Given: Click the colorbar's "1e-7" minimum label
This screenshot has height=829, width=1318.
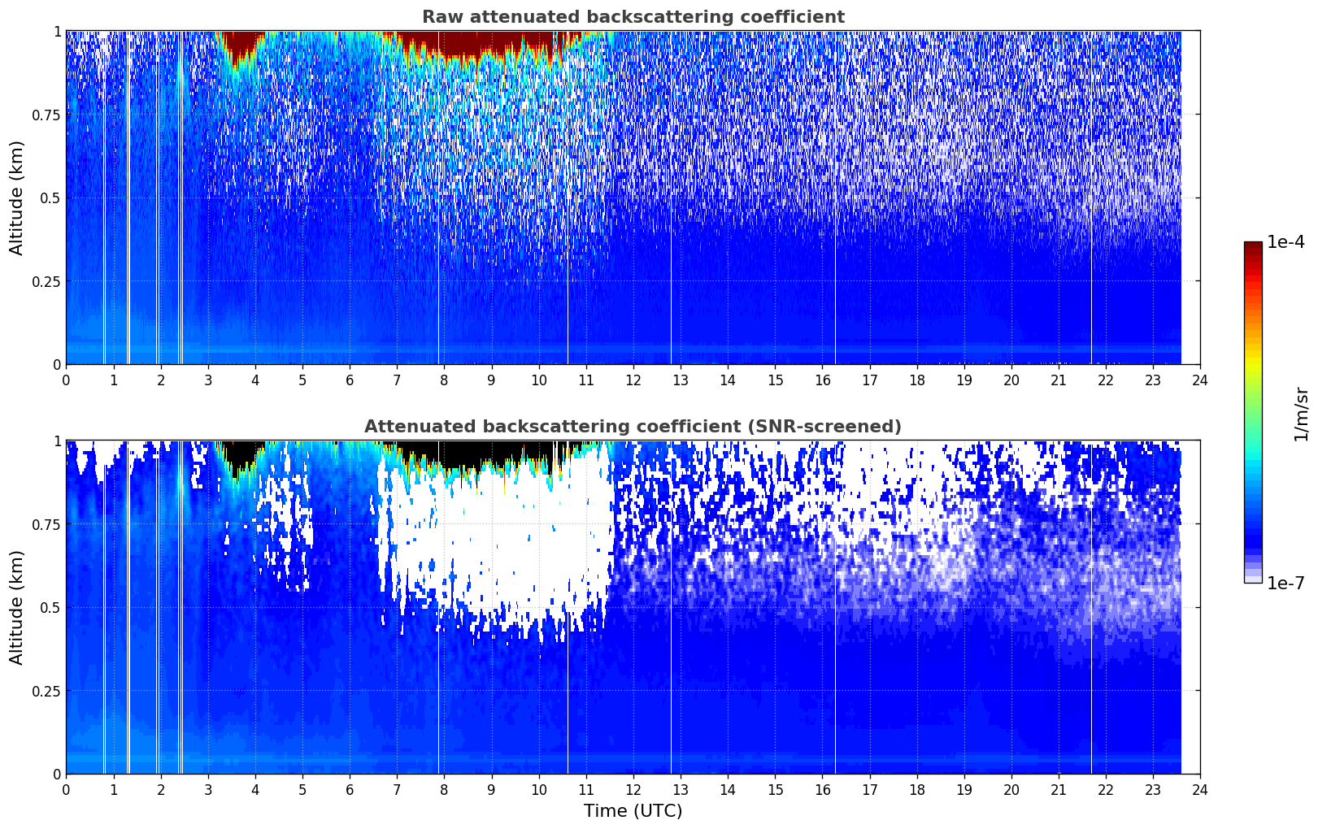Looking at the screenshot, I should (1285, 584).
